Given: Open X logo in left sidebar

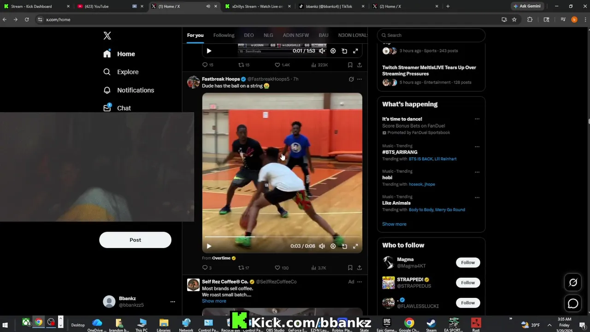Looking at the screenshot, I should pos(107,36).
